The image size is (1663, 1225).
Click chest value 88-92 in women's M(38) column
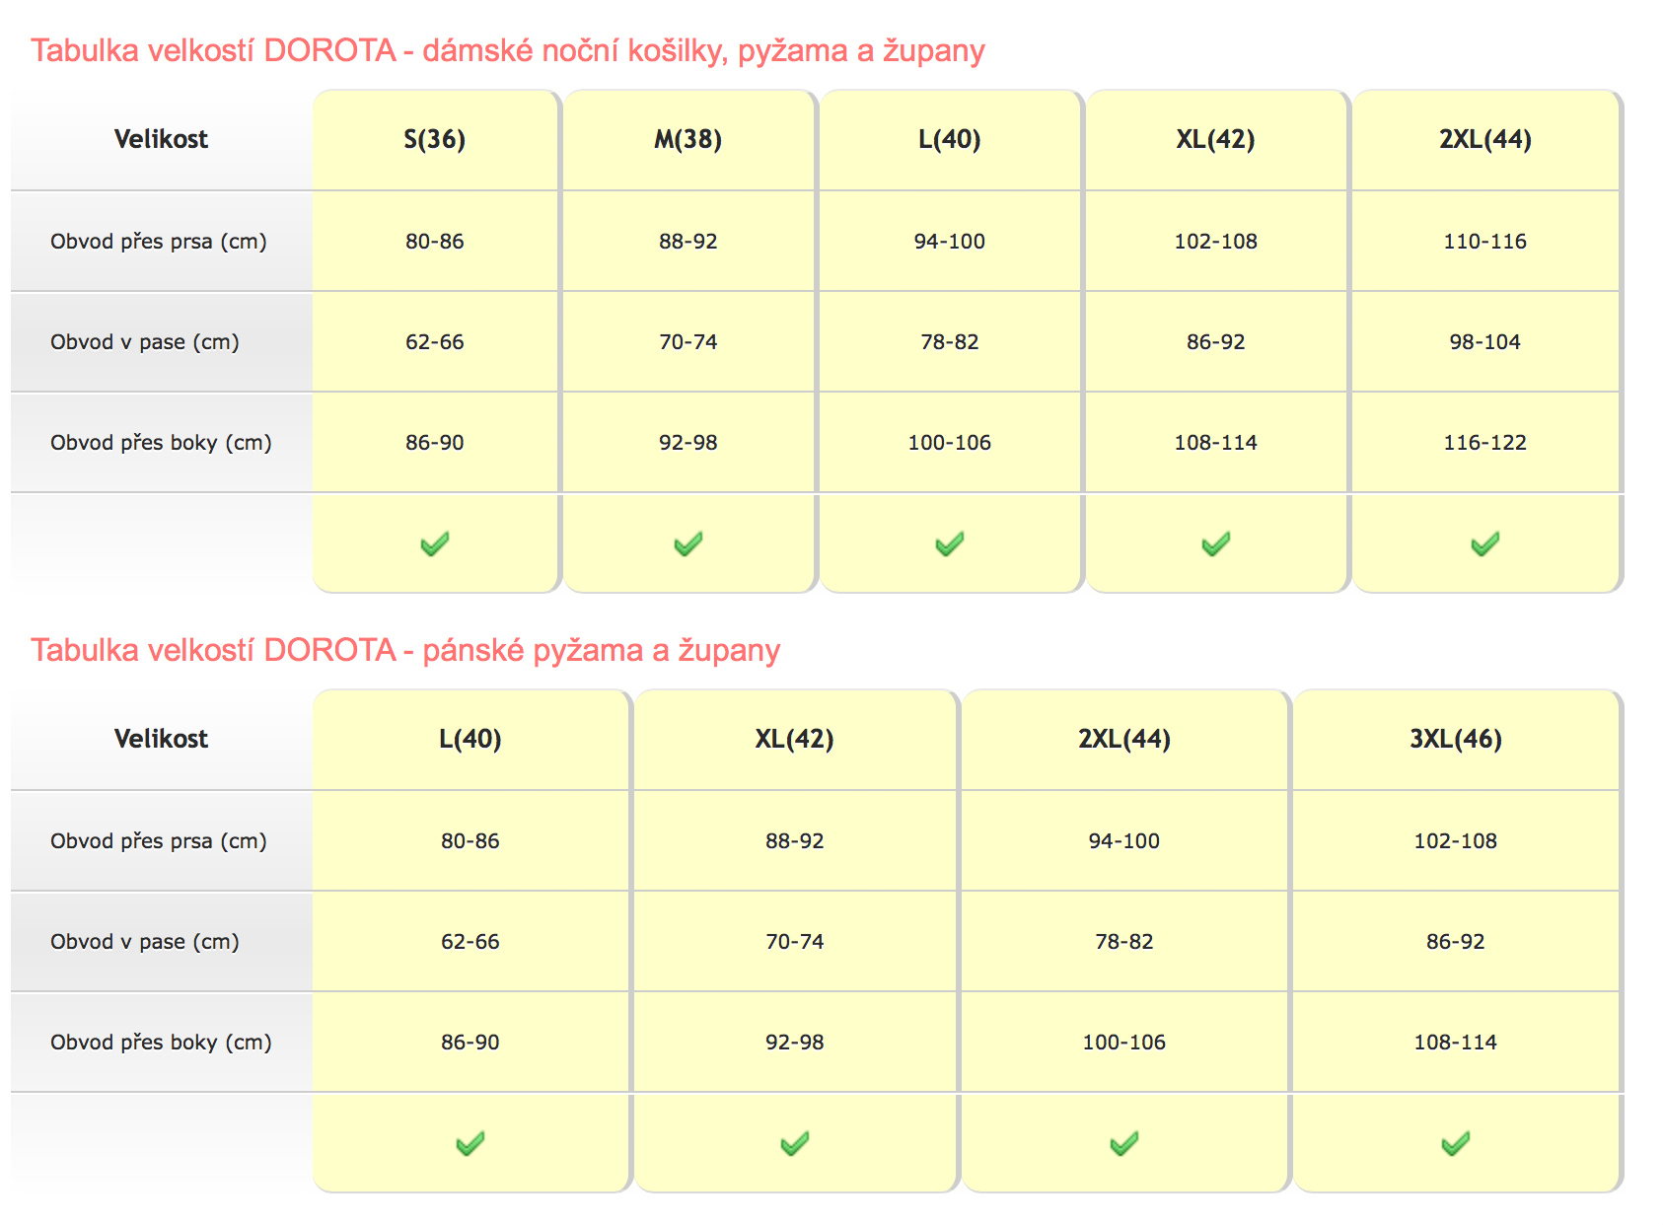688,242
